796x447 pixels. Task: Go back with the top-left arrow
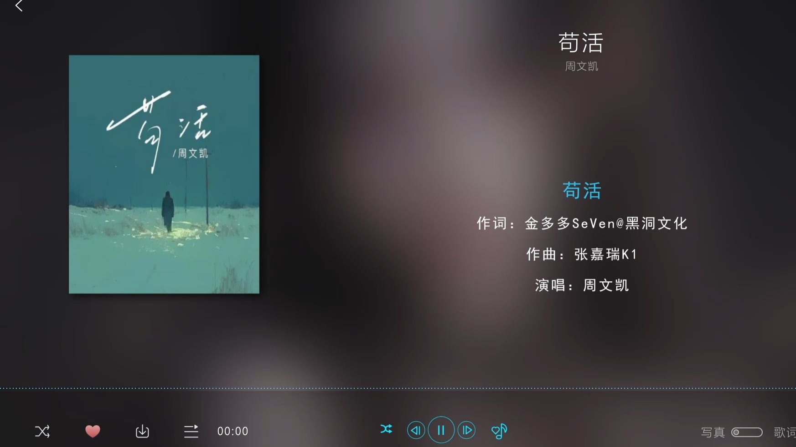pos(19,6)
